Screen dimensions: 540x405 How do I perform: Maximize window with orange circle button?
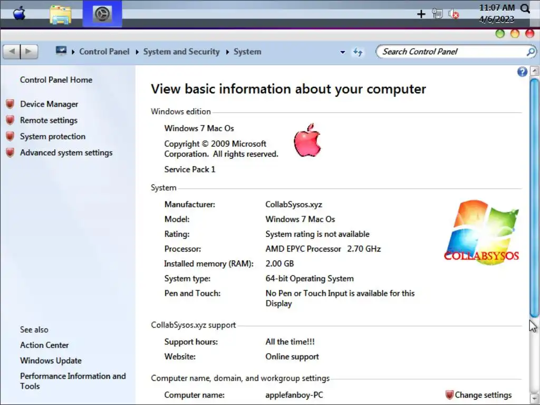(515, 34)
